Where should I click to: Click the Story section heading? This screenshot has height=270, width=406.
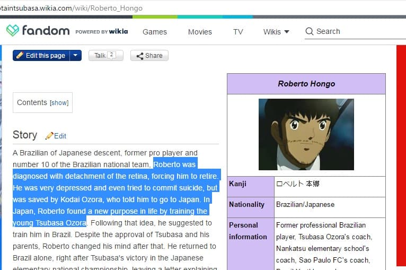coord(25,135)
